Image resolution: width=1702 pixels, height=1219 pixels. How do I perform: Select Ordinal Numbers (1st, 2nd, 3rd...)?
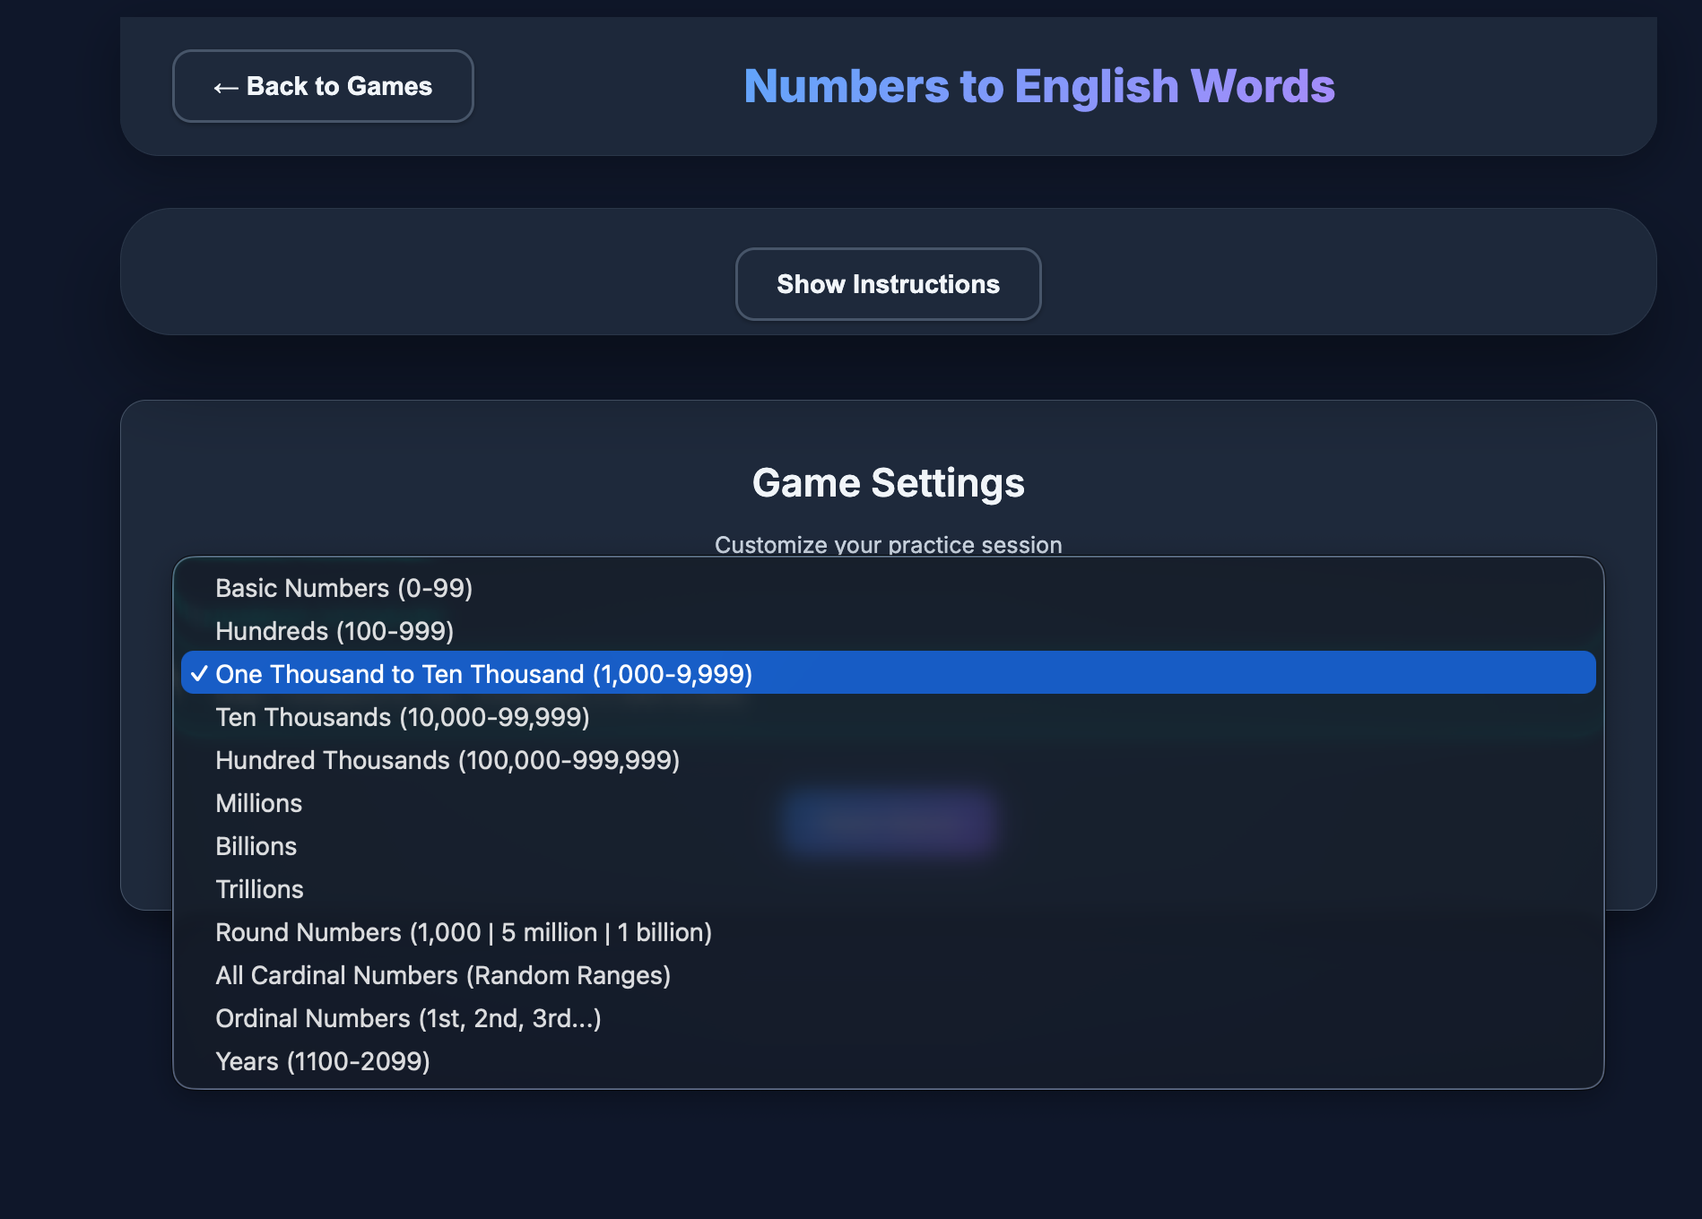coord(408,1018)
